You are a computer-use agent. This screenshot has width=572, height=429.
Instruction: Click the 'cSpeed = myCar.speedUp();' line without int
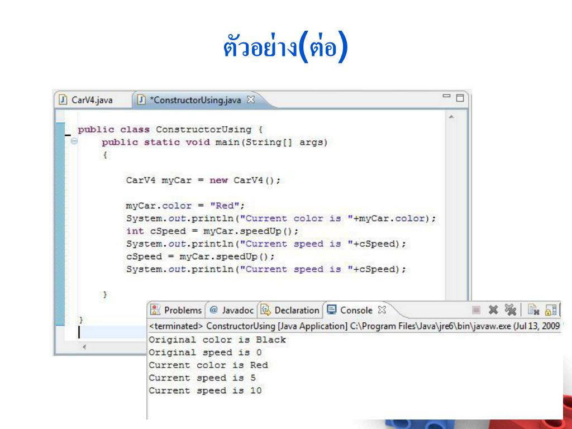click(201, 256)
